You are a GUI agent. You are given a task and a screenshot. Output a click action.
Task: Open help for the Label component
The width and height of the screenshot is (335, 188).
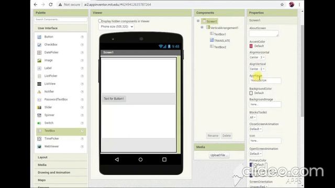coord(82,68)
